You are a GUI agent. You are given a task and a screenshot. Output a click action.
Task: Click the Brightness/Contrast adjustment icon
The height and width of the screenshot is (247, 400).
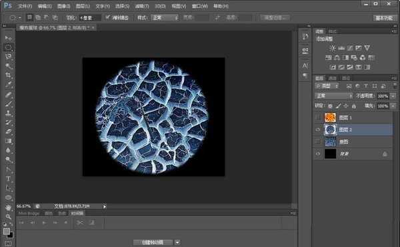point(333,48)
